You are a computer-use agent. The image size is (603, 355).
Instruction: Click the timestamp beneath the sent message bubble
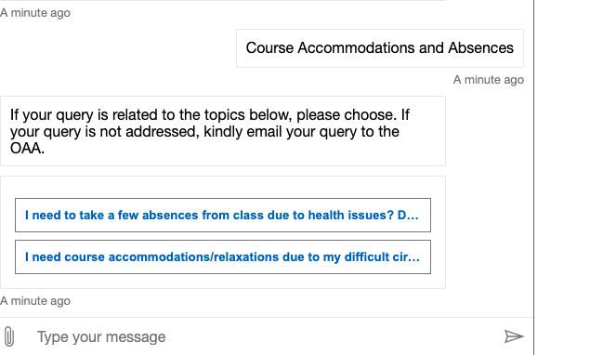tap(489, 80)
